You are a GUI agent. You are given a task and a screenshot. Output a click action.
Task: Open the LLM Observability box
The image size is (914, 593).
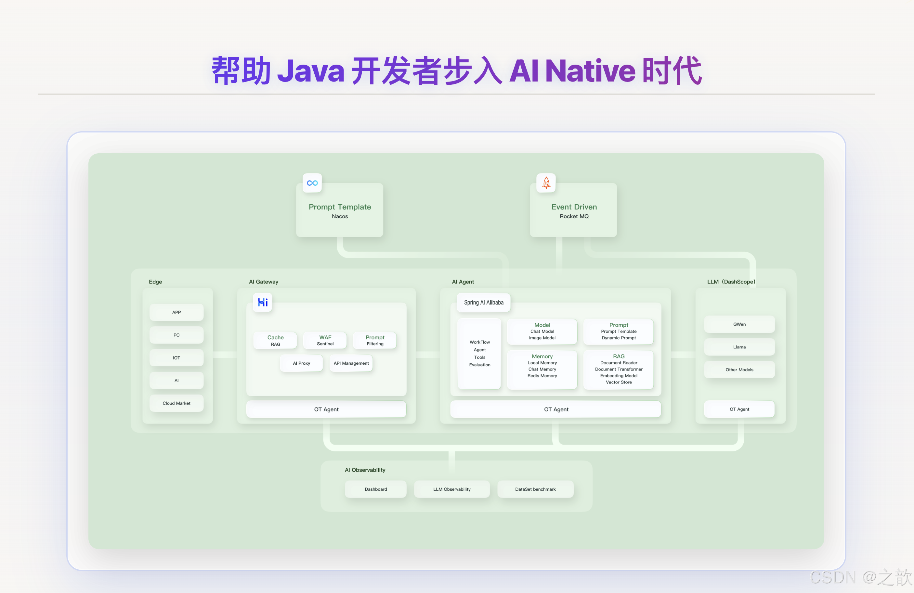(451, 489)
